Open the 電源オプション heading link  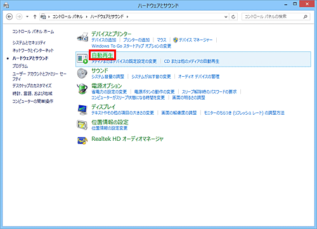[x=107, y=86]
